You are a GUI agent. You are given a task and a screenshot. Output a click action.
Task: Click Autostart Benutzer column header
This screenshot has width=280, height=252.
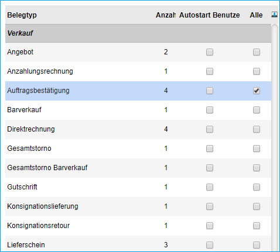tap(209, 15)
